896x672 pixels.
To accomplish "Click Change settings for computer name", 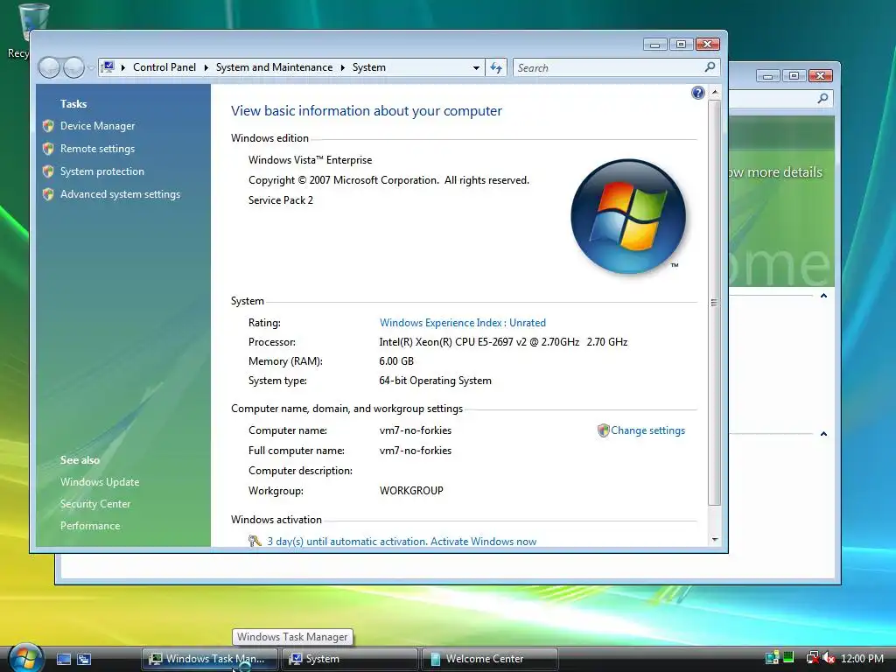I will [x=647, y=430].
